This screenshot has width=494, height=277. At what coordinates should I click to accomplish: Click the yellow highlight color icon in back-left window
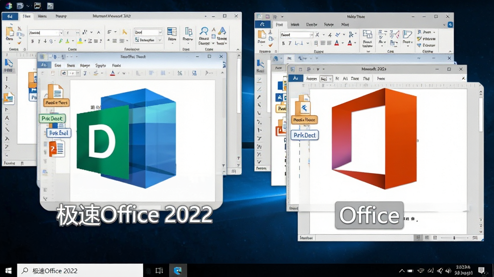click(80, 41)
